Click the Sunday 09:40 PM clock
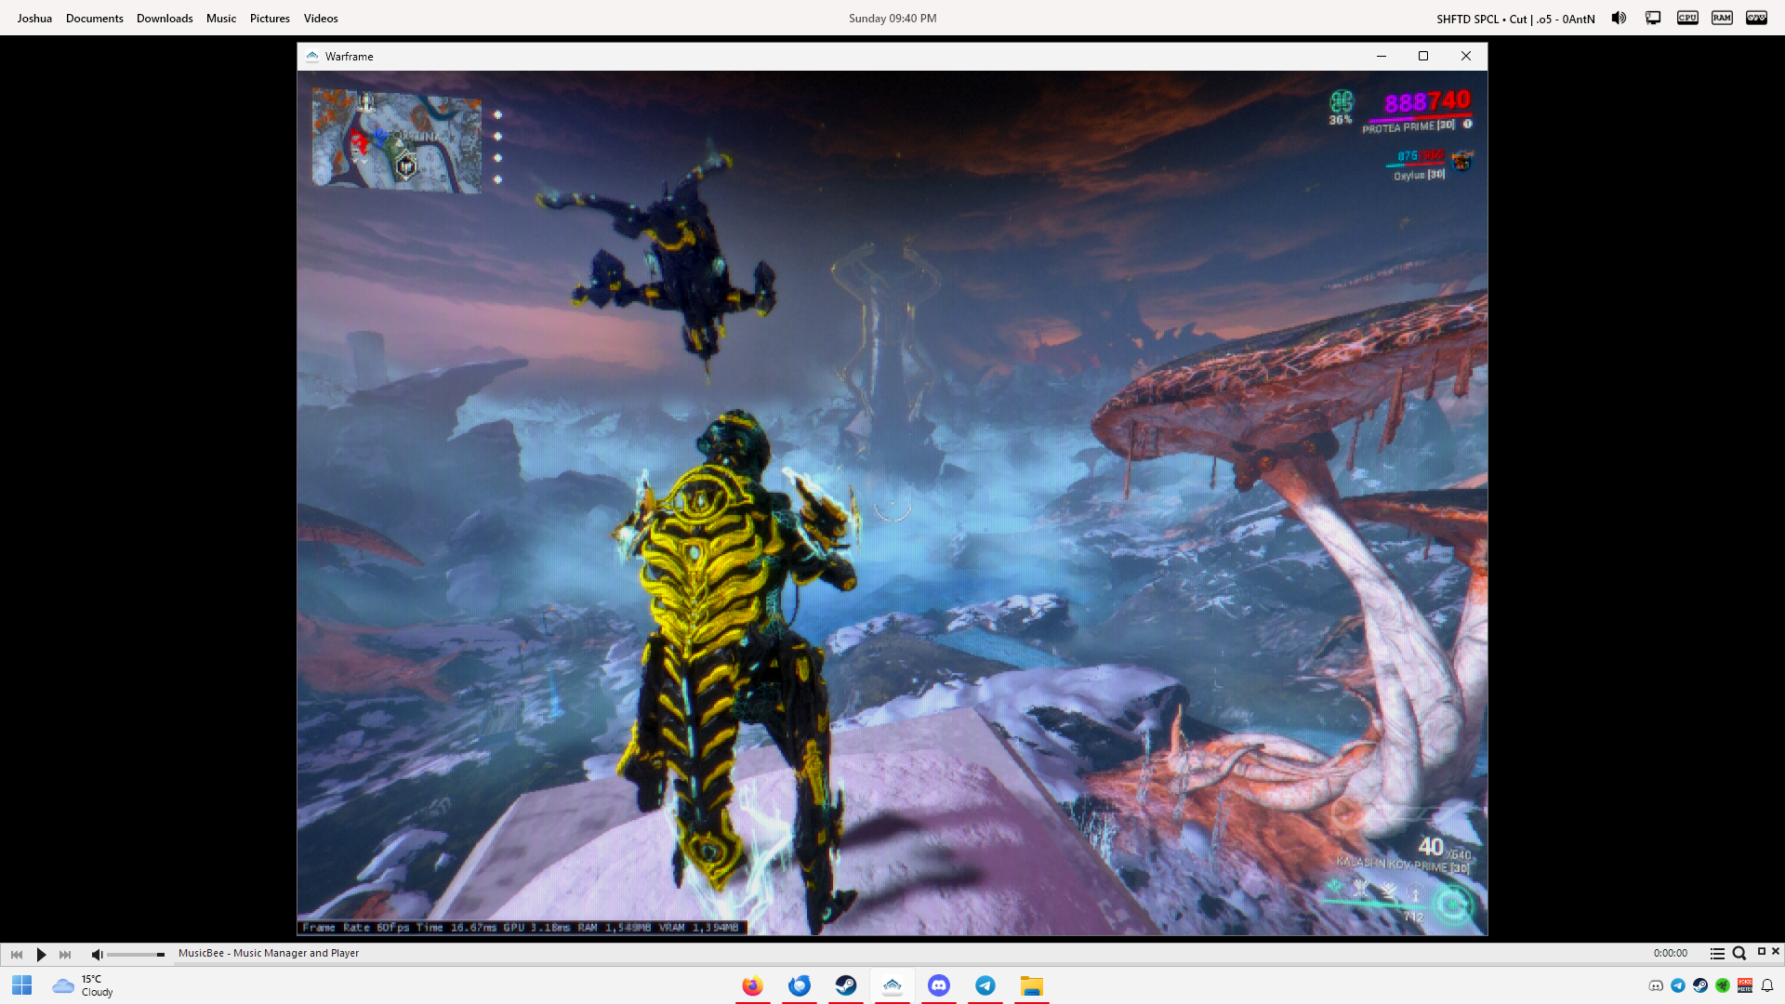This screenshot has width=1785, height=1004. click(x=892, y=19)
